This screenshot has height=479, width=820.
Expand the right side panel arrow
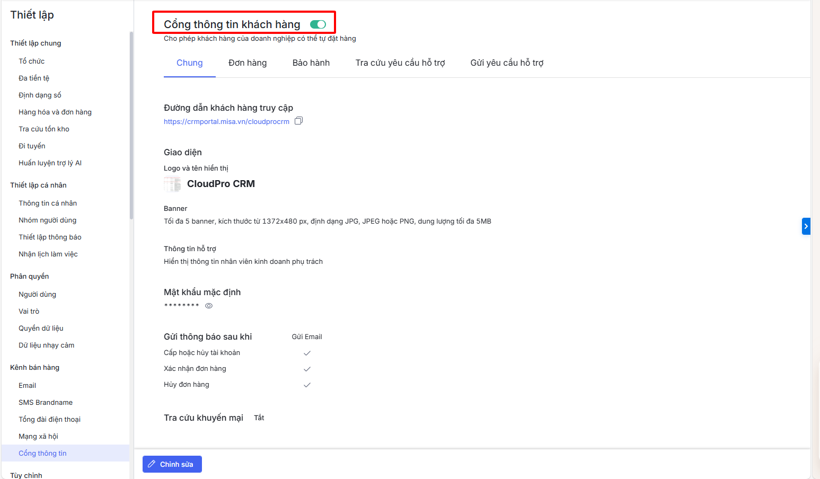tap(806, 226)
